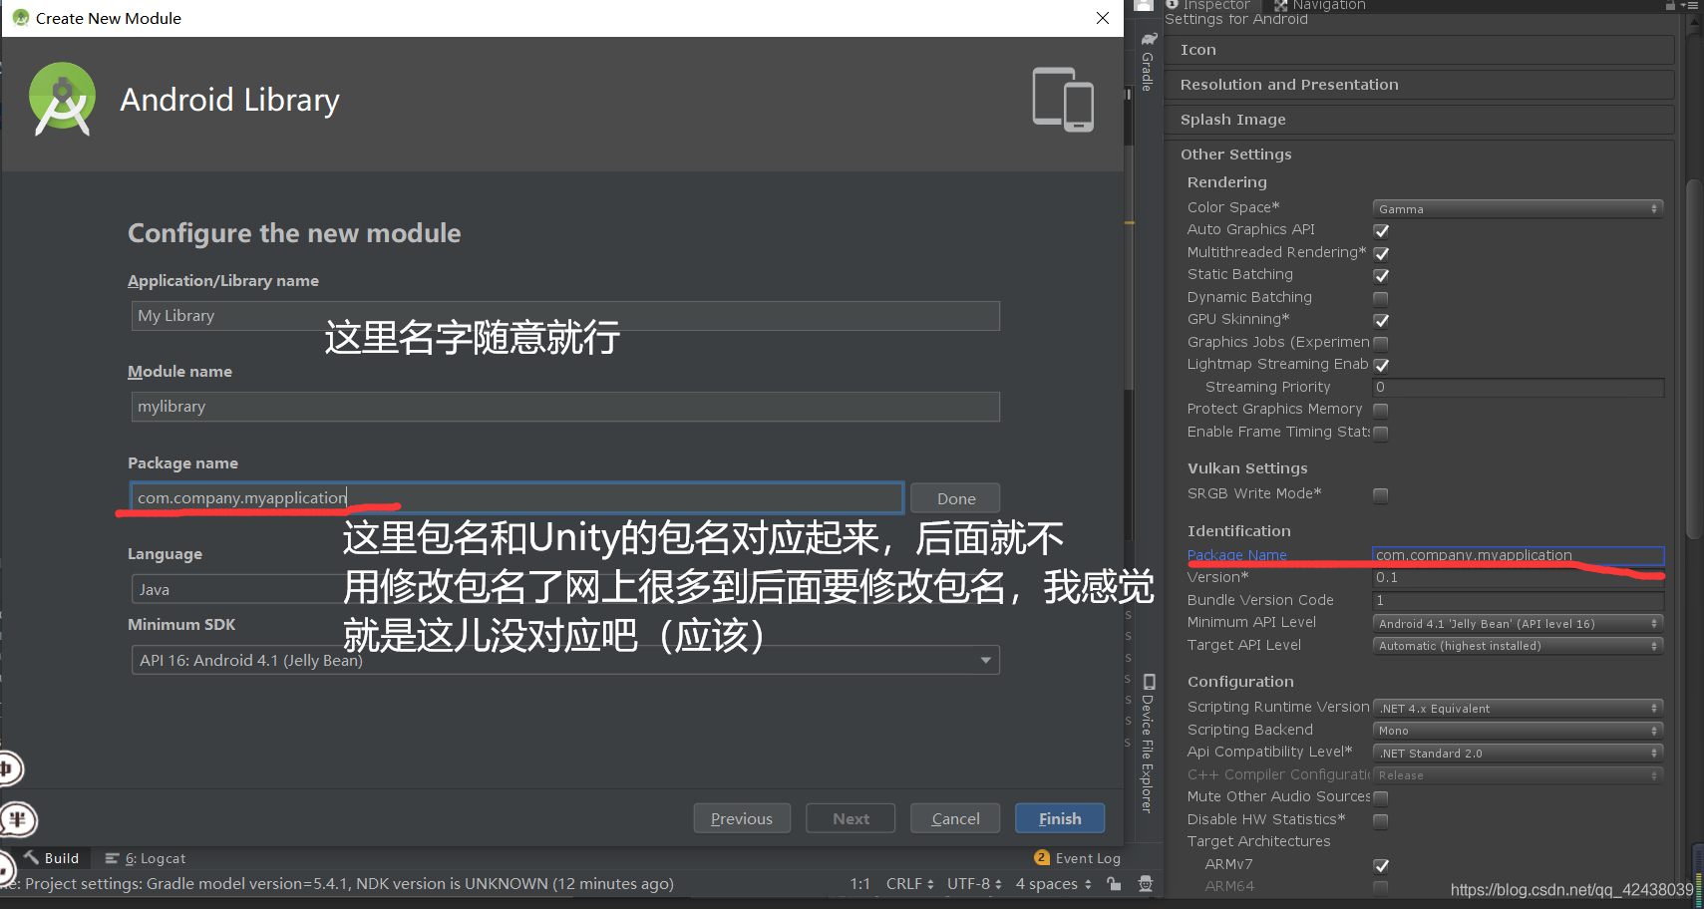Change UTF-8 file encoding setting
This screenshot has width=1704, height=909.
coord(973,883)
